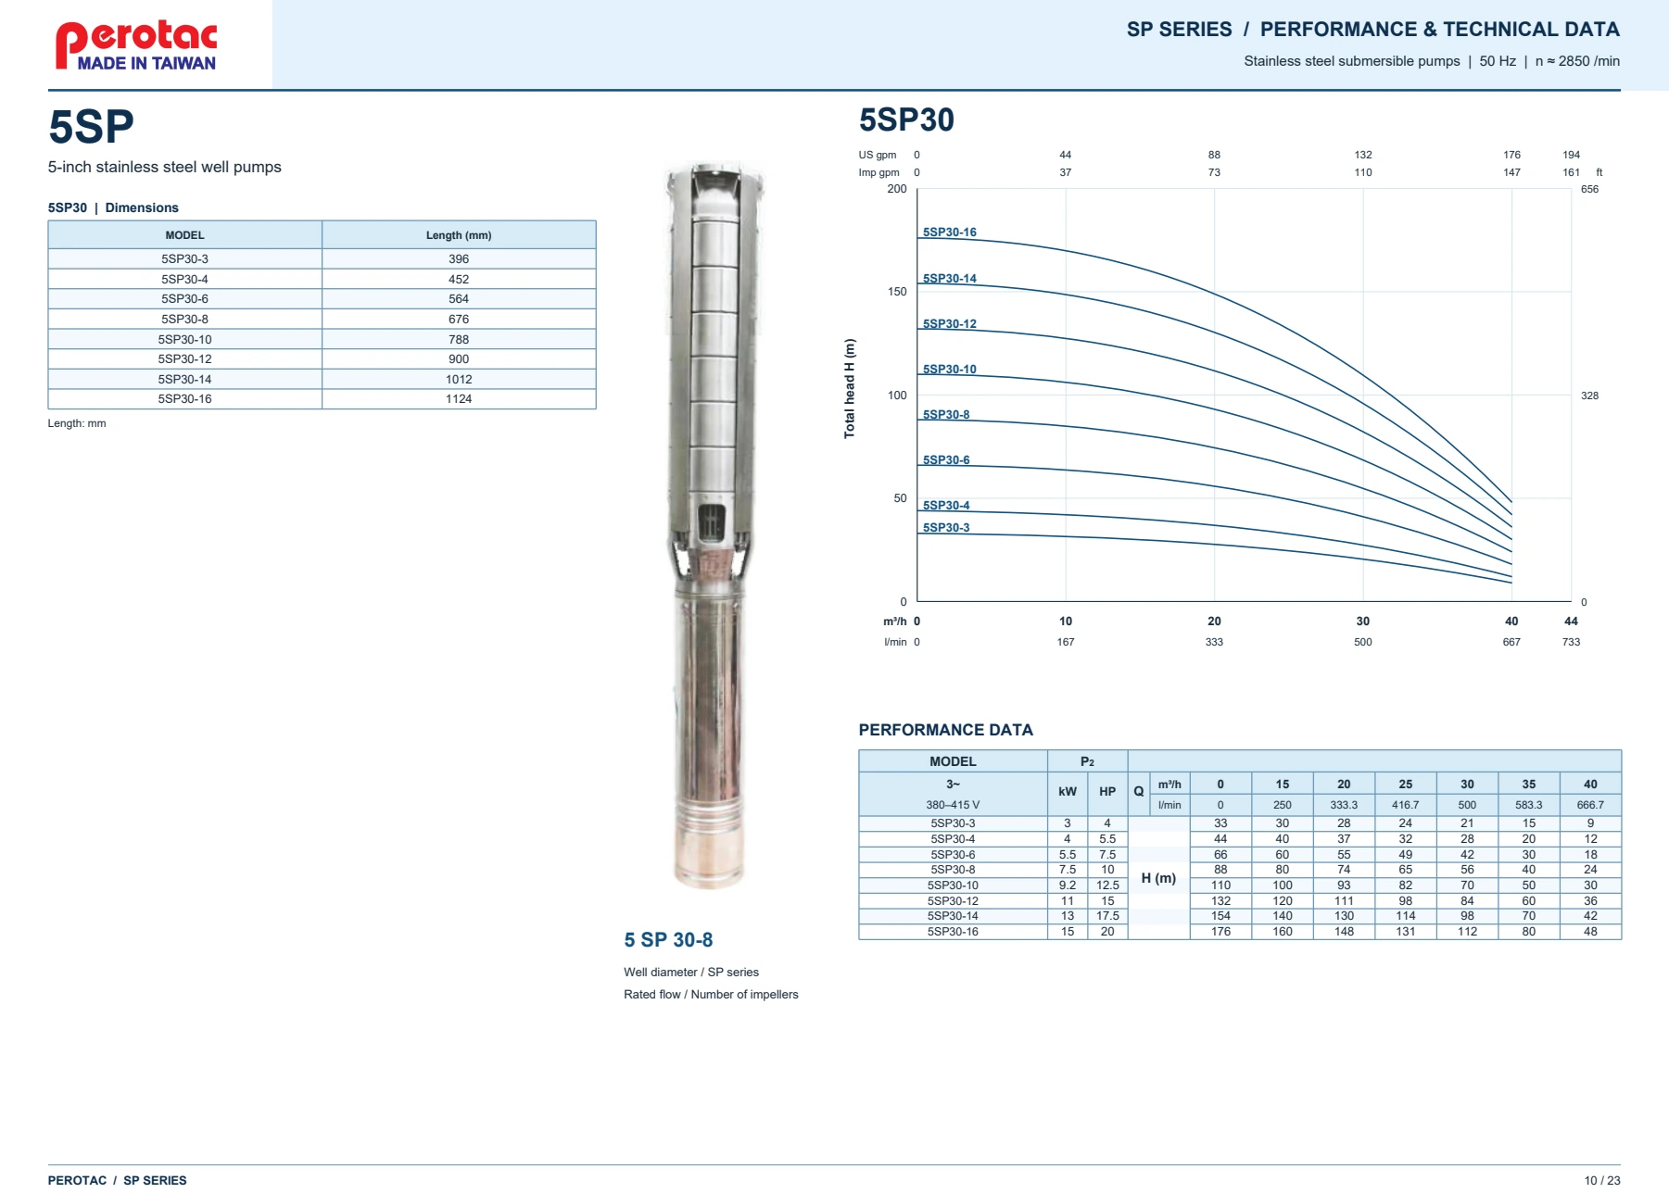Click the 5SP30-3 curve label on the chart
Image resolution: width=1669 pixels, height=1193 pixels.
pyautogui.click(x=946, y=528)
